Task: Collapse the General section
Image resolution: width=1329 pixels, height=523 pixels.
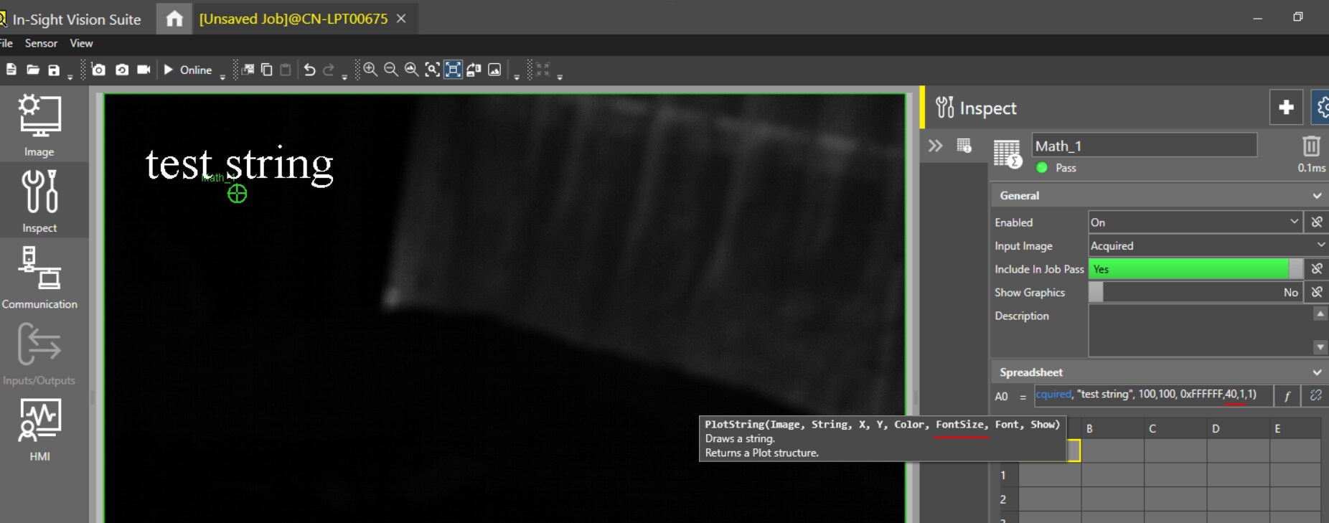Action: click(x=1317, y=196)
